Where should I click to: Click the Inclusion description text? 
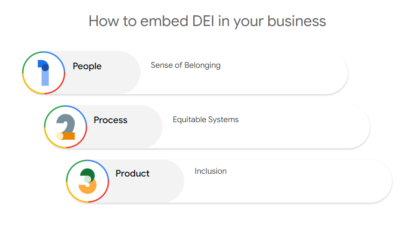[x=211, y=171]
